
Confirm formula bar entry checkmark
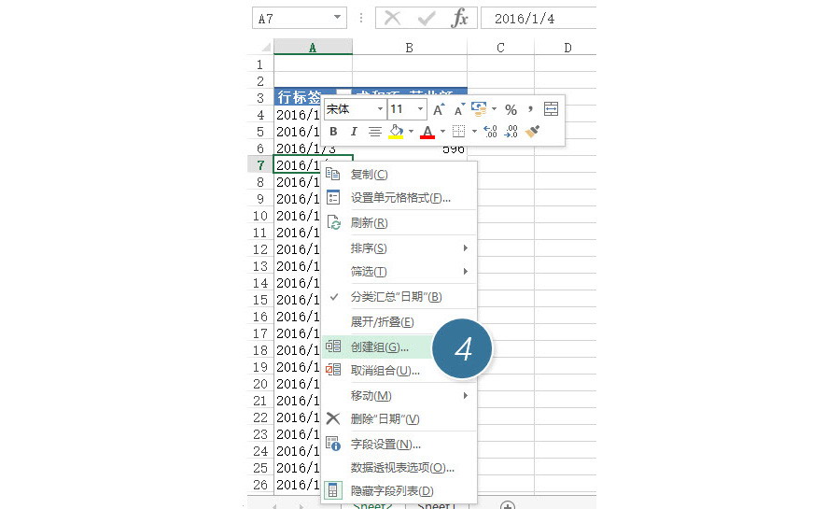pos(427,19)
